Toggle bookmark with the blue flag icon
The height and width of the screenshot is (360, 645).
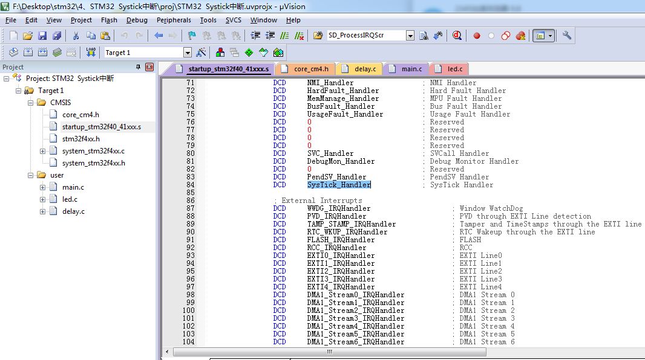click(192, 36)
